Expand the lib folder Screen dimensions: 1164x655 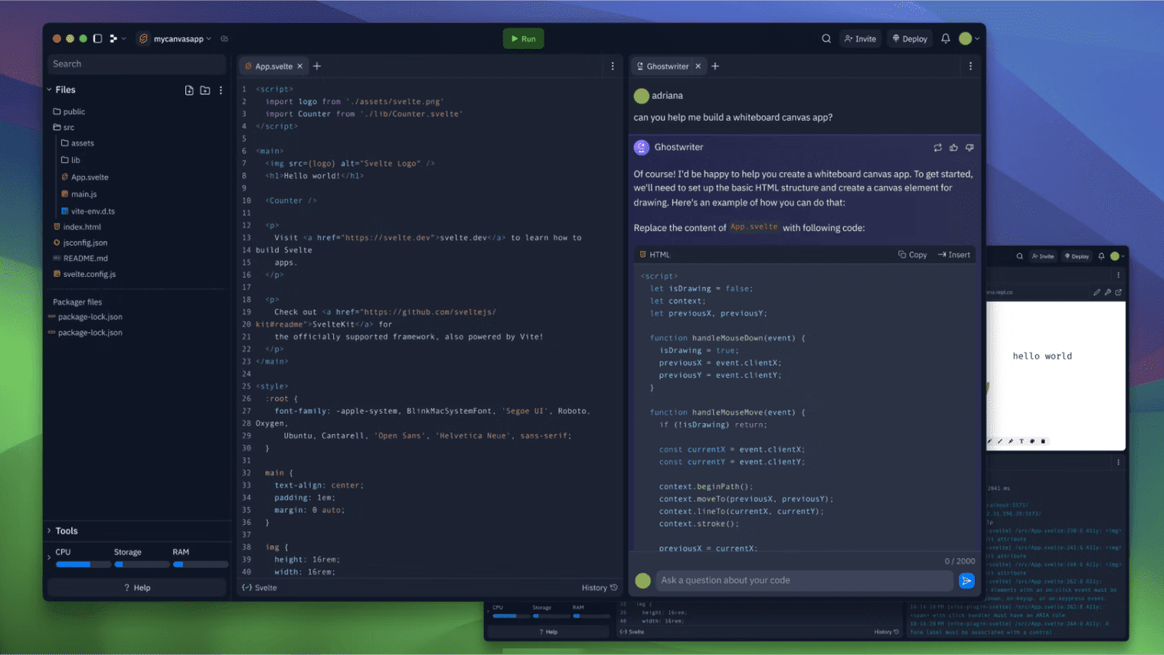[x=70, y=160]
